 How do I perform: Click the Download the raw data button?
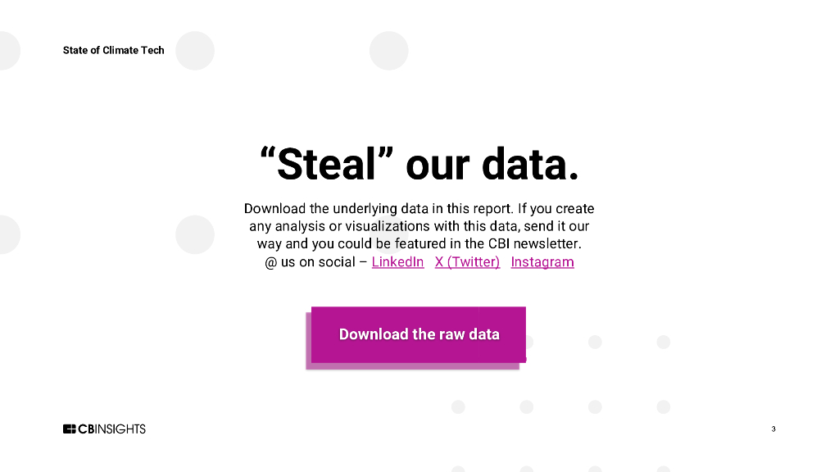418,334
